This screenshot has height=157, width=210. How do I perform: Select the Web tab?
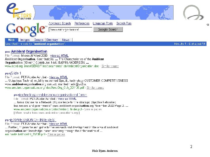point(11,40)
